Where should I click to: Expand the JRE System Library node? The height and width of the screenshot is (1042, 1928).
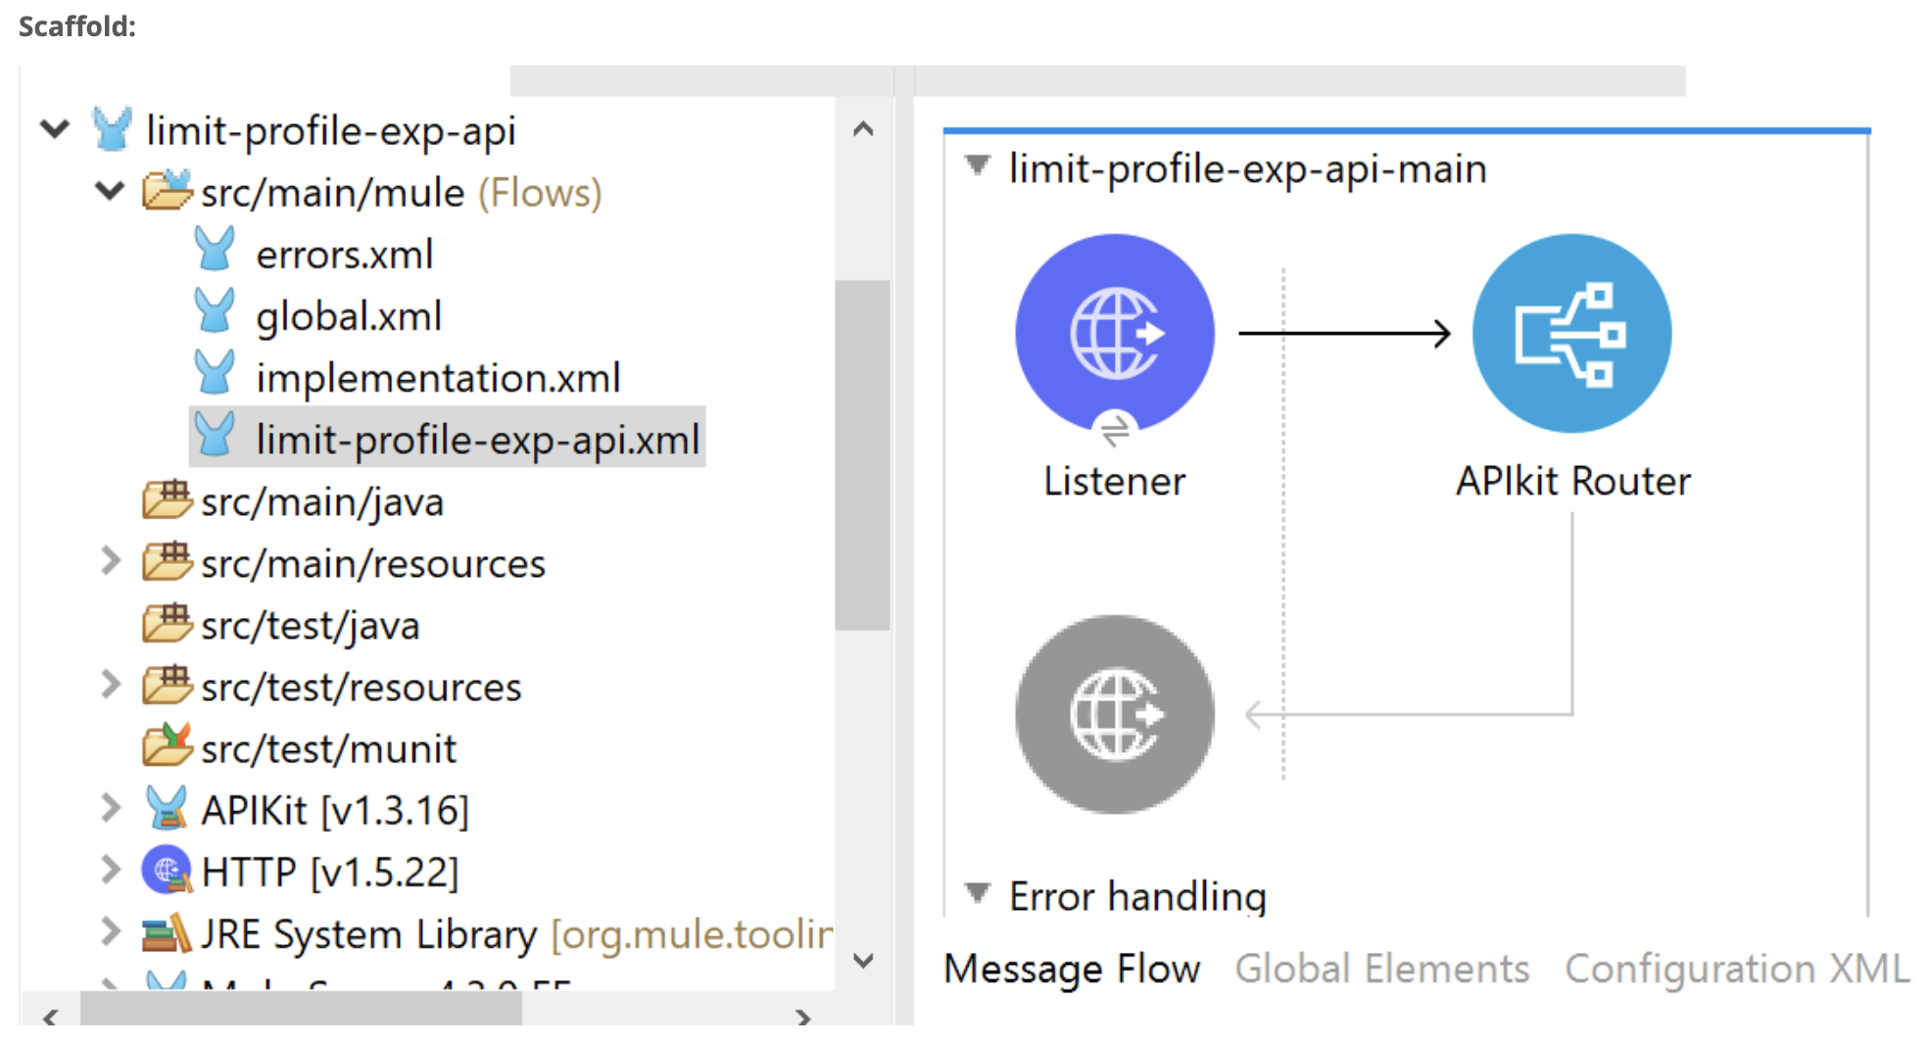click(x=111, y=931)
